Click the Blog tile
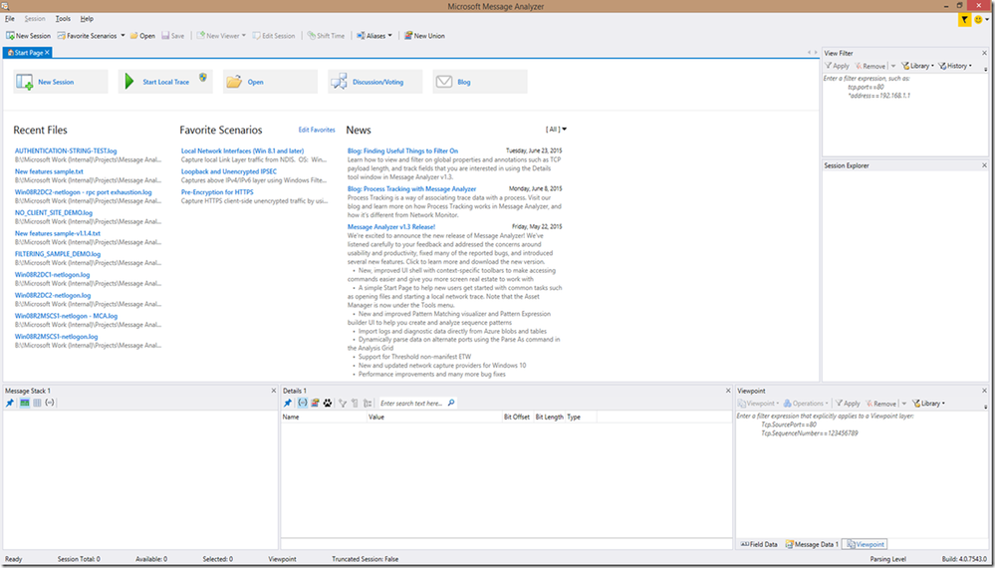This screenshot has width=995, height=568. (480, 82)
